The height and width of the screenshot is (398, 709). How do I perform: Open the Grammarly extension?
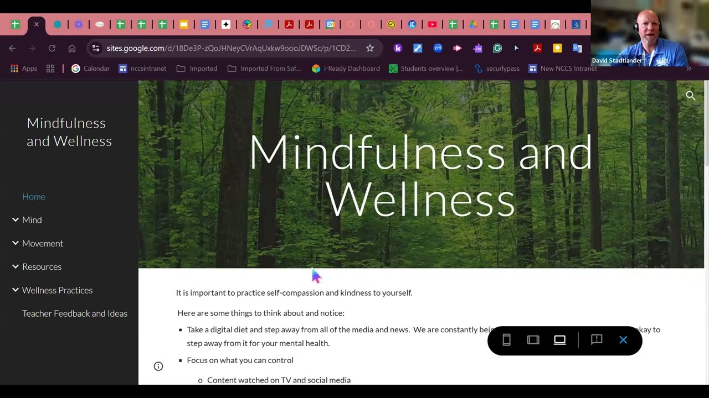point(497,48)
